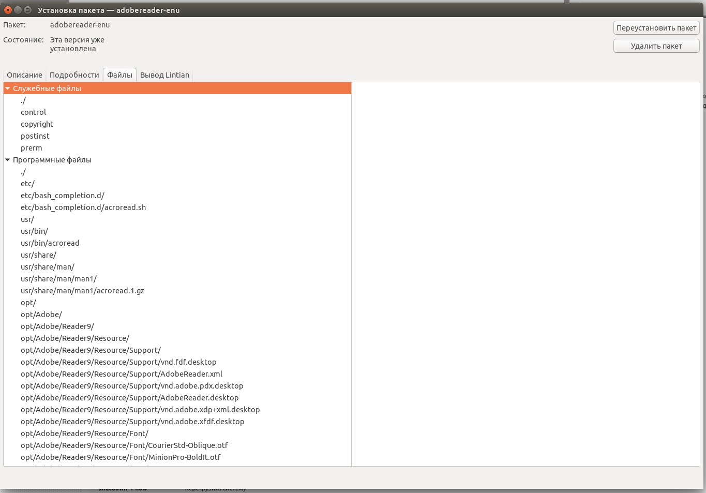Select the vnd.adobe.xdp+xml.desktop file row
706x493 pixels.
tap(177, 410)
